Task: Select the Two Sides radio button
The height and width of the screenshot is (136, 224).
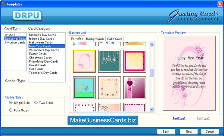Action: (x=36, y=103)
